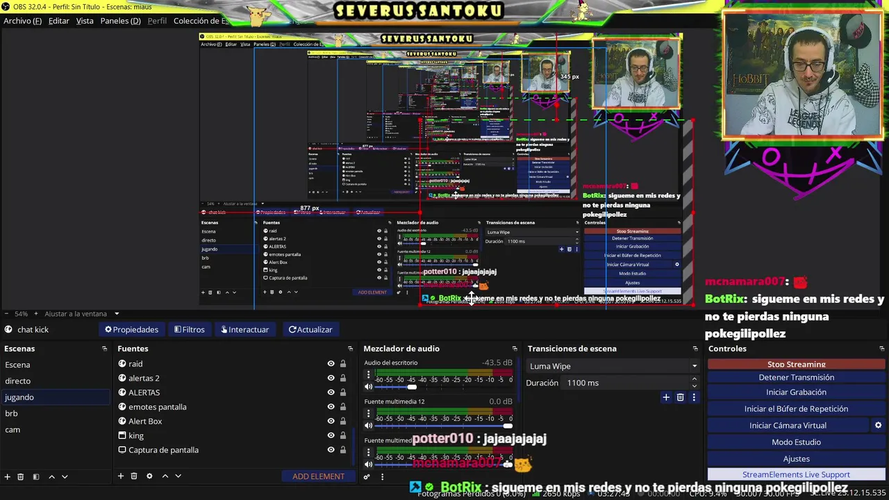The height and width of the screenshot is (500, 889).
Task: Mute speaker icon for Fuente multimedia 12
Action: coord(369,426)
